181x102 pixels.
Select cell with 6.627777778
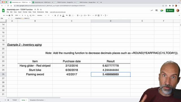pos(111,65)
